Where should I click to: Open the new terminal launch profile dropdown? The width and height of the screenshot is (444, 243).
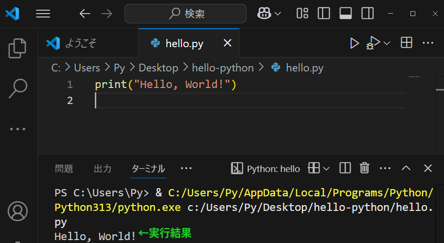coord(326,169)
